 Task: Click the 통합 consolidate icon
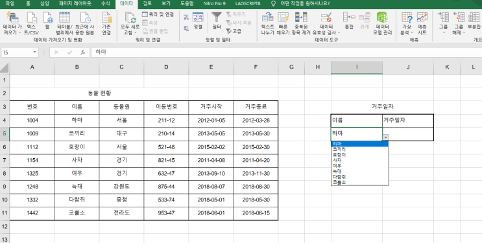[349, 17]
